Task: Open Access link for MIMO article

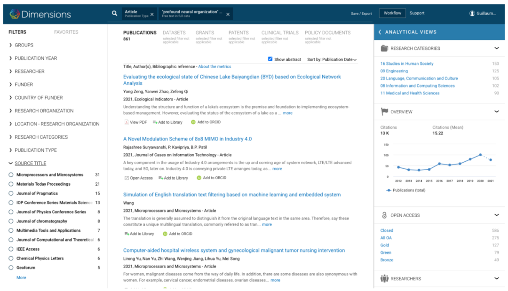Action: pos(139,178)
